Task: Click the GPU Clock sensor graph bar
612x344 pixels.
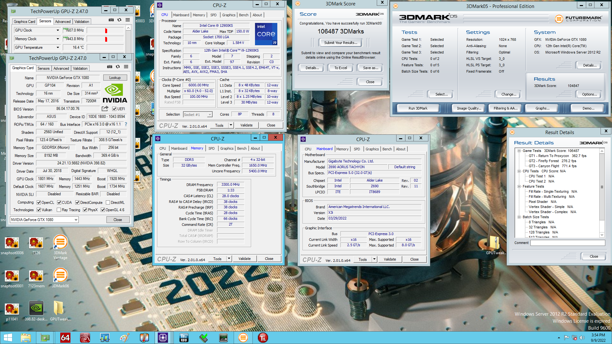Action: pyautogui.click(x=105, y=30)
